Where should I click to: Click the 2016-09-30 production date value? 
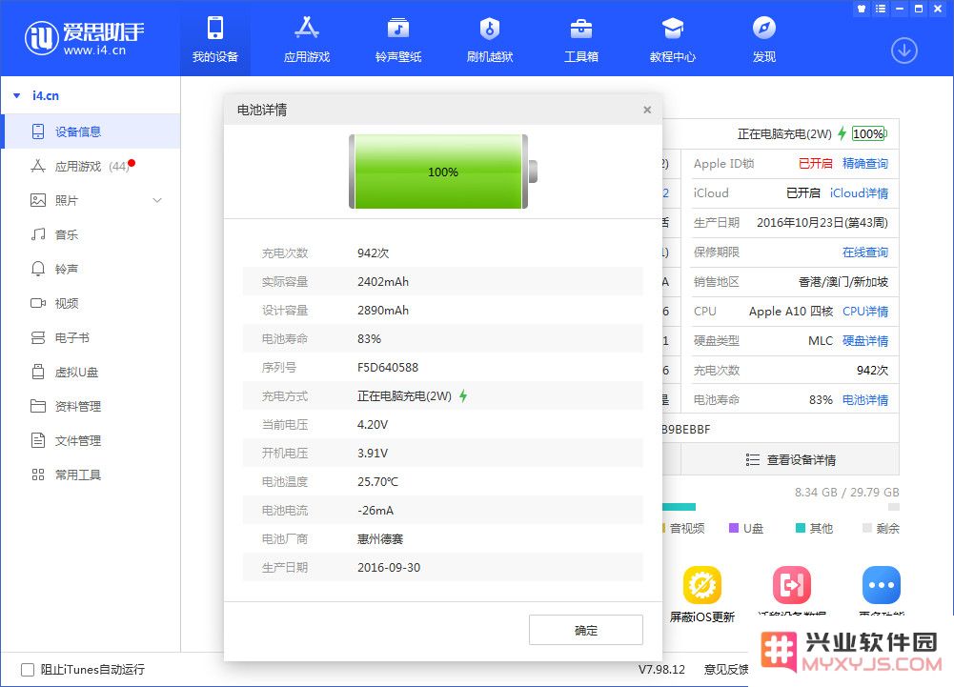coord(389,568)
